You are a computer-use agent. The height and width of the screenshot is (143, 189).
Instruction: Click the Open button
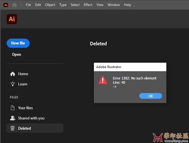click(x=16, y=54)
